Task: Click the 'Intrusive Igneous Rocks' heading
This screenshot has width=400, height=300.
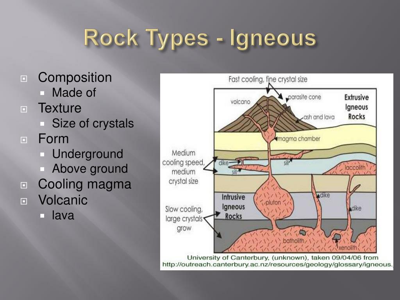Action: 233,207
